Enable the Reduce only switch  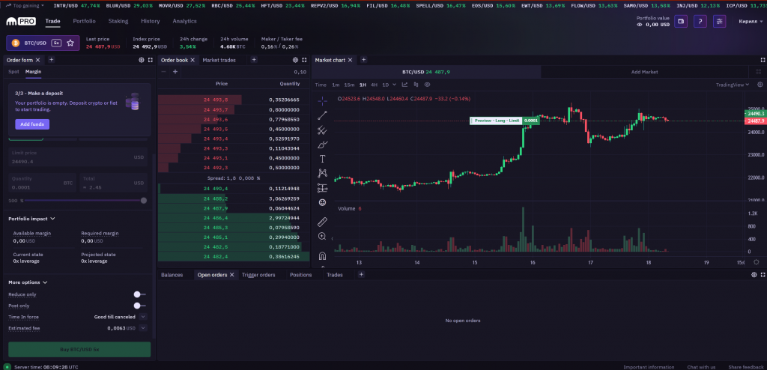point(138,294)
